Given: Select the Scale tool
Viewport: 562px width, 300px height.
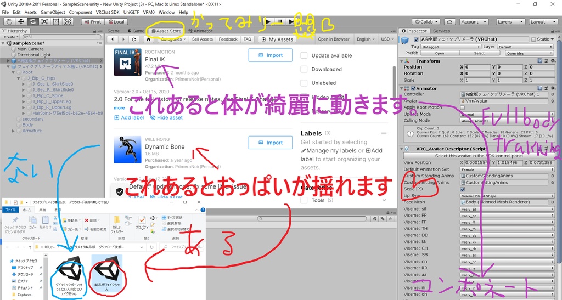Looking at the screenshot, I should click(44, 21).
